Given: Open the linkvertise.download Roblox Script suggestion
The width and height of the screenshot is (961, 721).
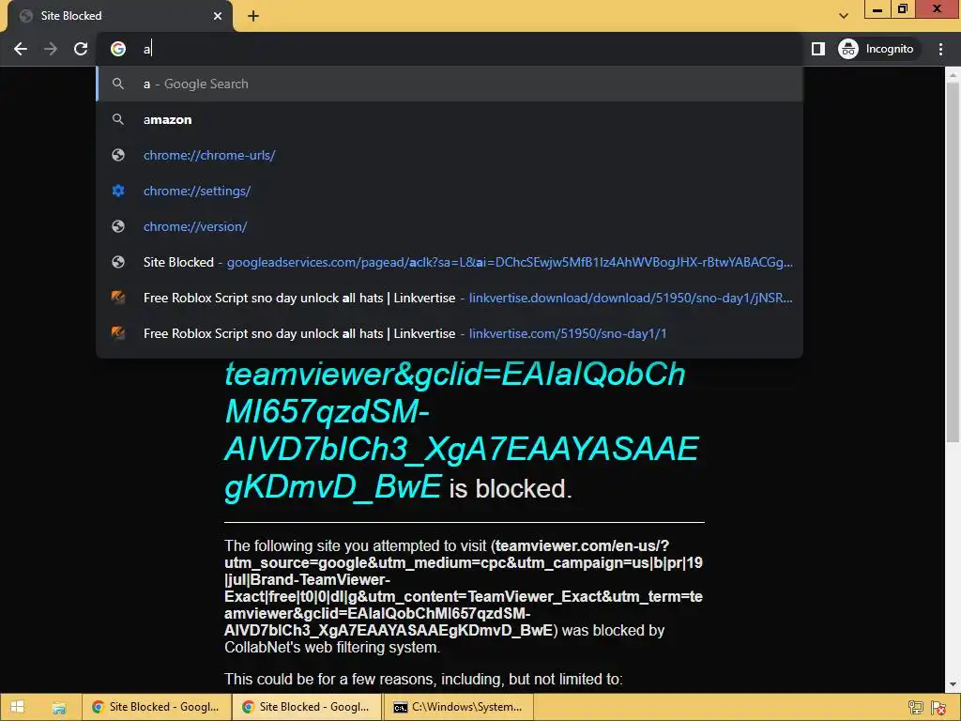Looking at the screenshot, I should [450, 298].
